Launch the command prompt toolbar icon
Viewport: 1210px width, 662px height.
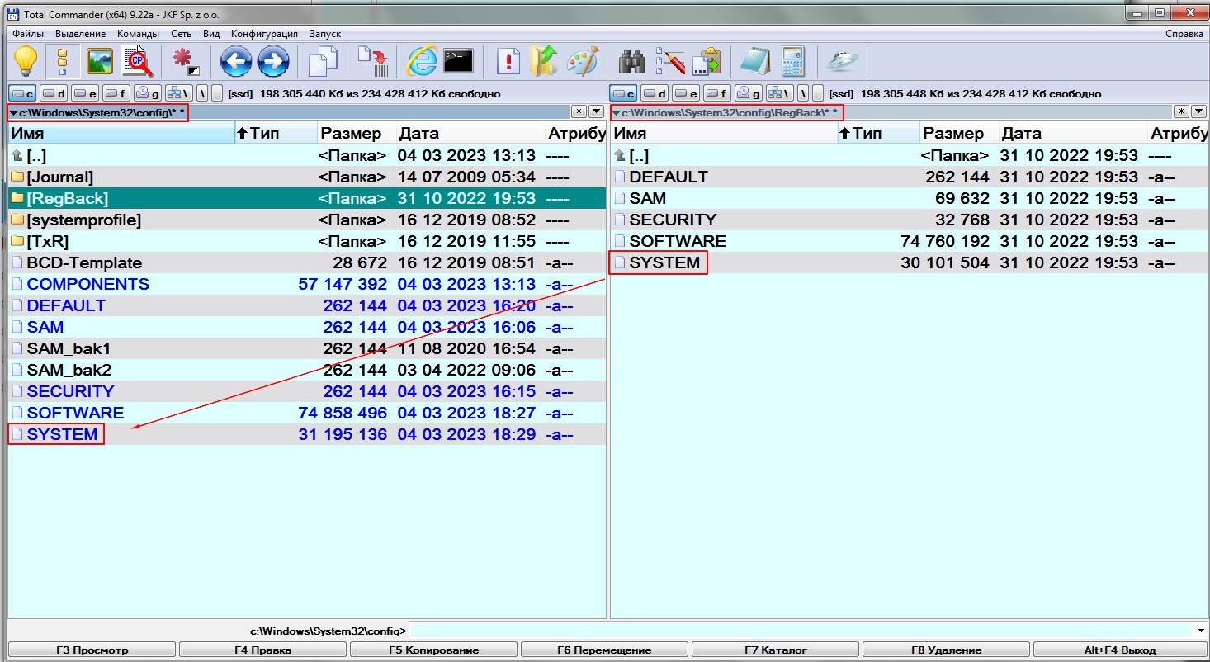point(458,62)
